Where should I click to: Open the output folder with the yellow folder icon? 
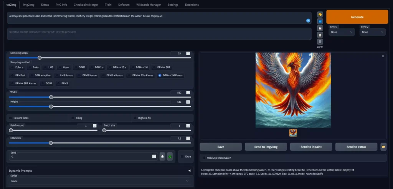383,147
